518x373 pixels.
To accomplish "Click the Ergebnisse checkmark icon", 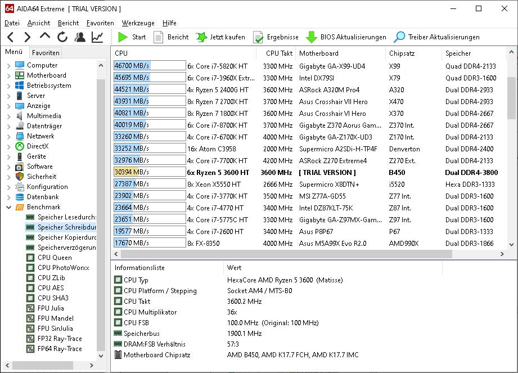I will pyautogui.click(x=258, y=37).
